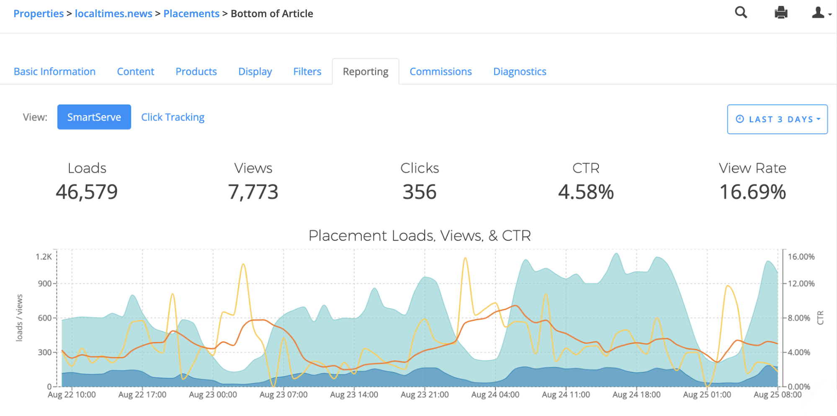Click the Aug 24 11:00 x-axis label
The width and height of the screenshot is (837, 416).
566,395
